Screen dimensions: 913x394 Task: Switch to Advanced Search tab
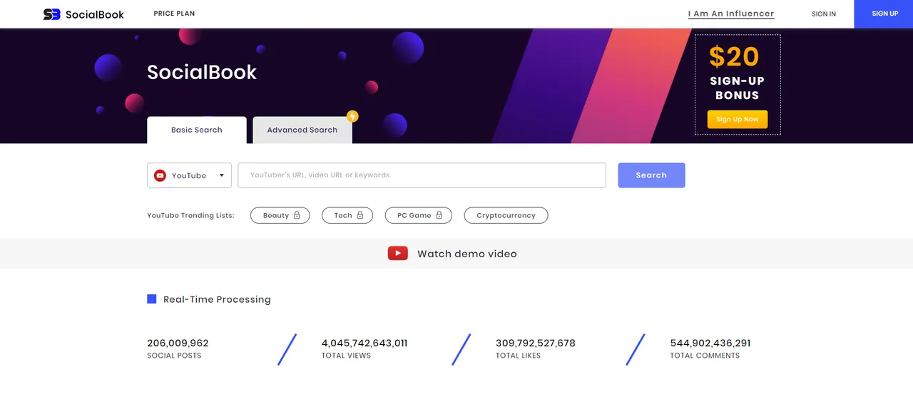302,130
